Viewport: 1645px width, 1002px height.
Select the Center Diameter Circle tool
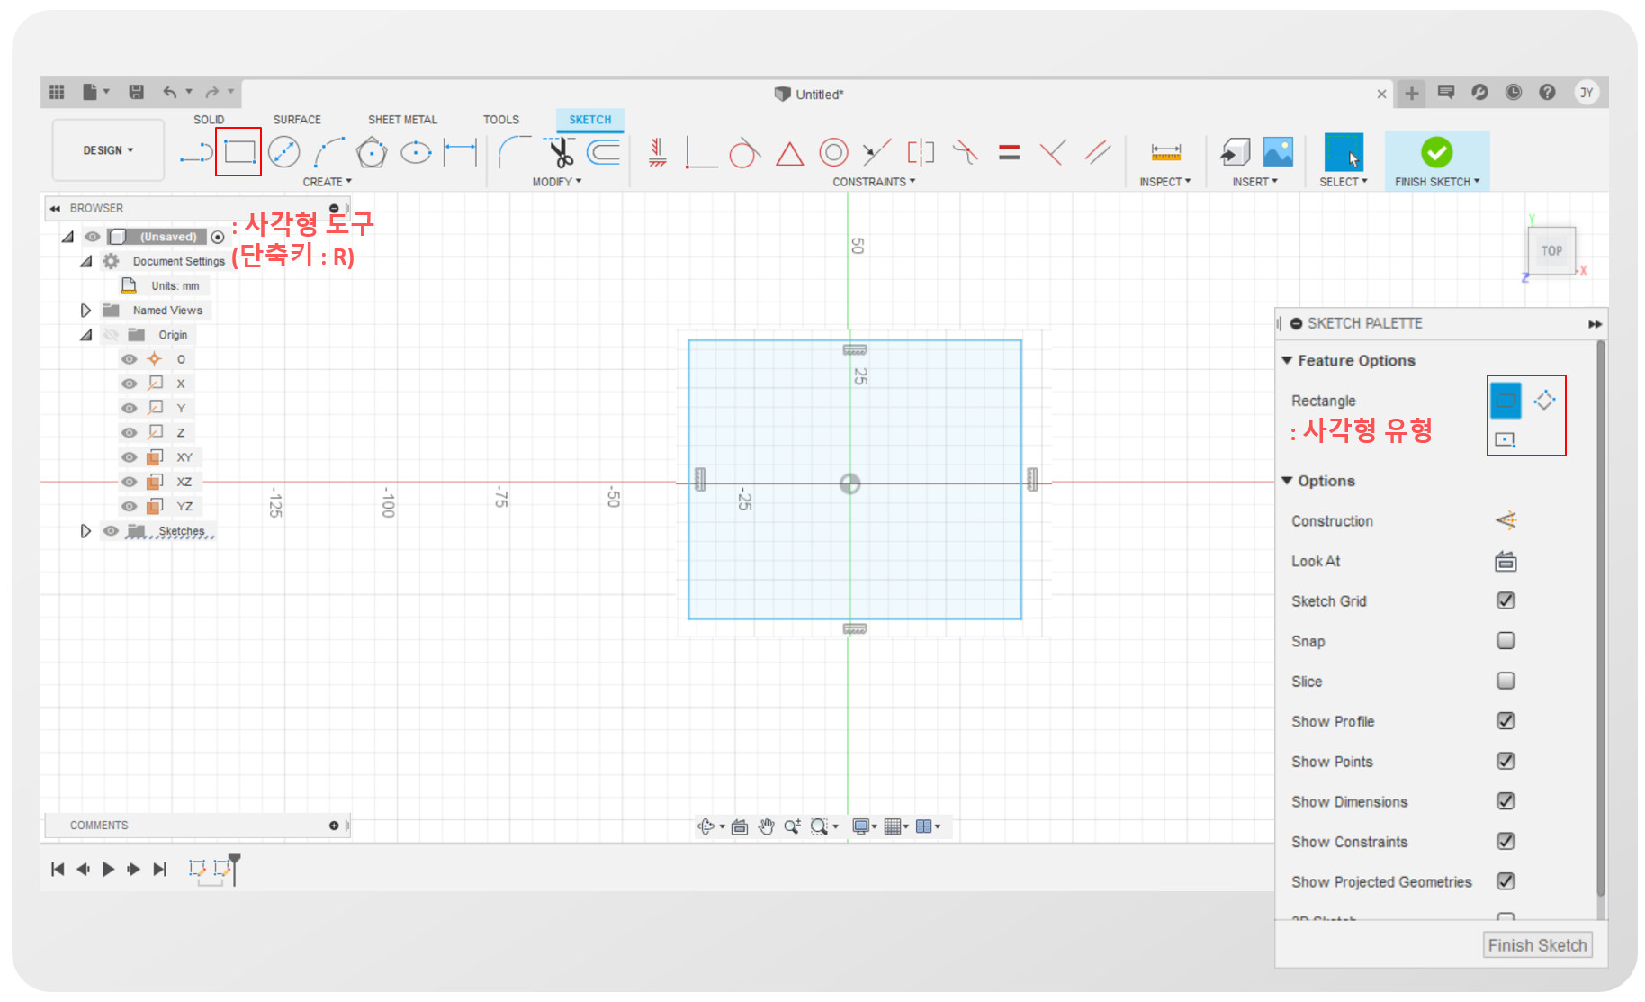coord(283,152)
